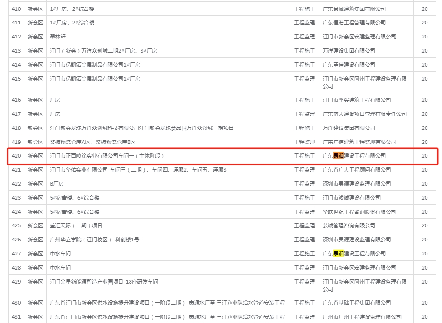The image size is (442, 323).
Task: Select 江门新会龙珠万洋众创城 project in row 418
Action: click(x=142, y=128)
